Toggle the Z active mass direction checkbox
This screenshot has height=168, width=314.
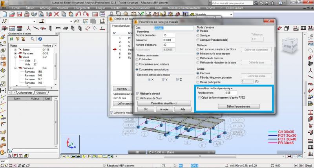(178, 79)
